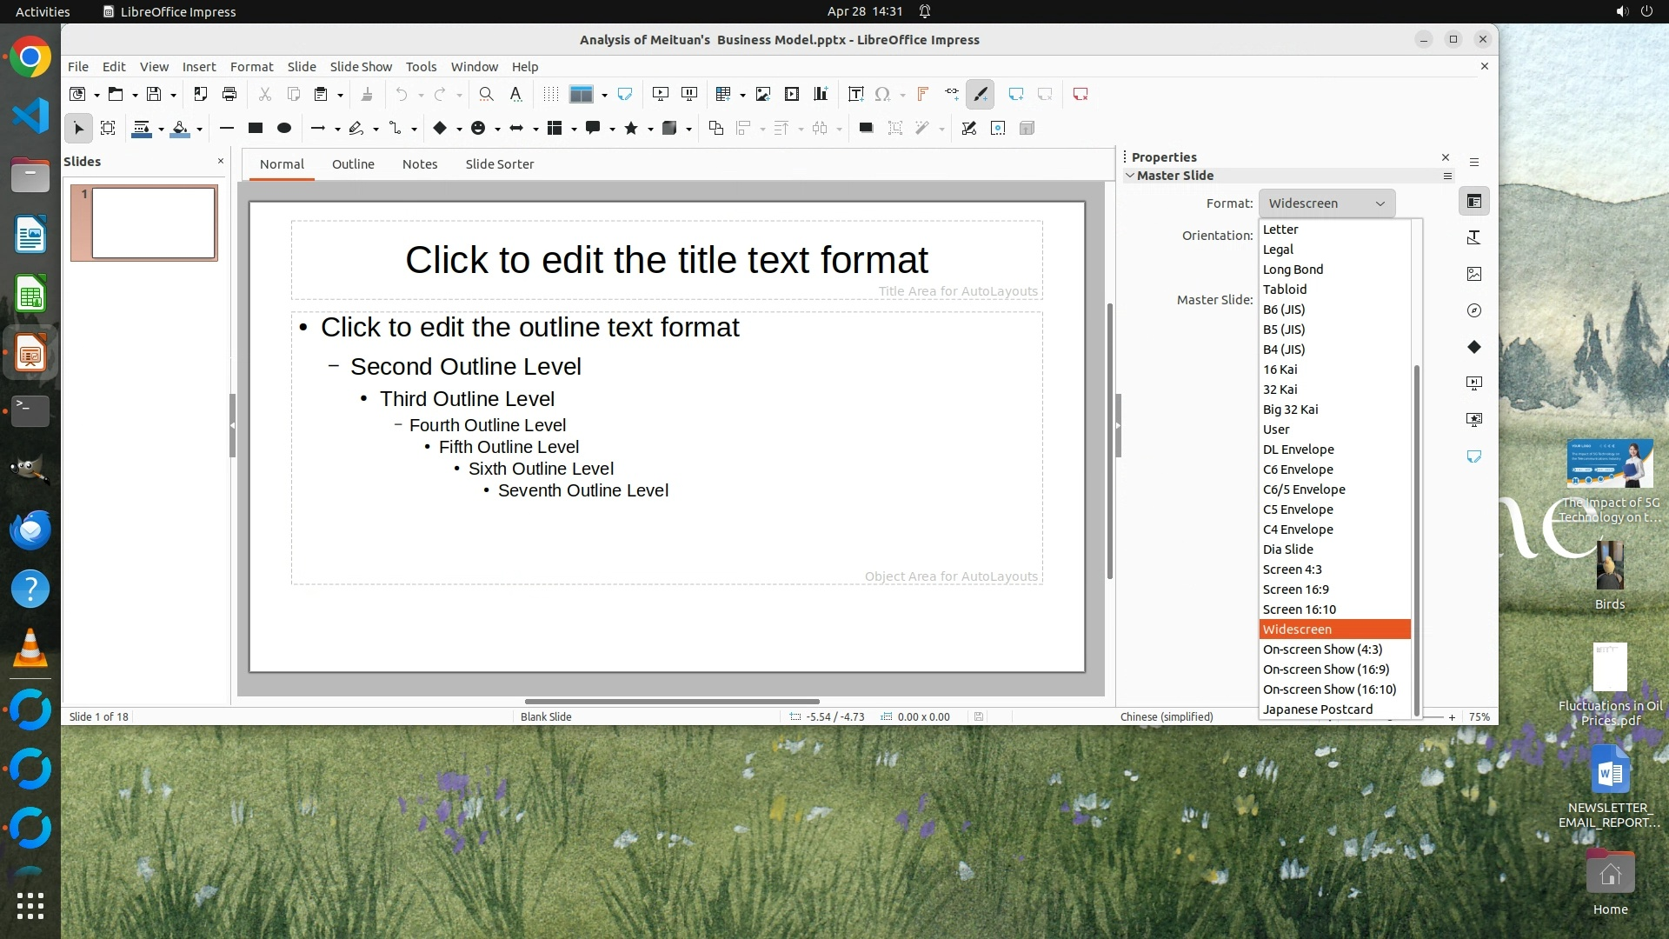The image size is (1669, 939).
Task: Open Slide Transition deck in sidebar
Action: (x=1474, y=383)
